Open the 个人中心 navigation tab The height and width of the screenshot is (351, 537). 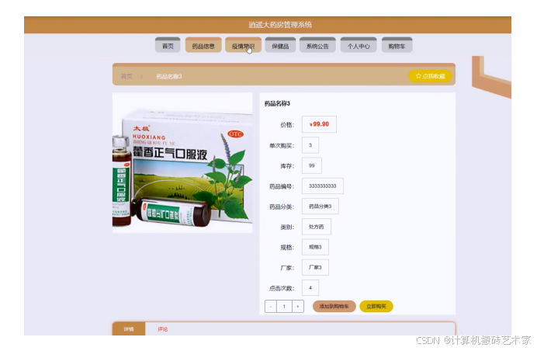(359, 45)
